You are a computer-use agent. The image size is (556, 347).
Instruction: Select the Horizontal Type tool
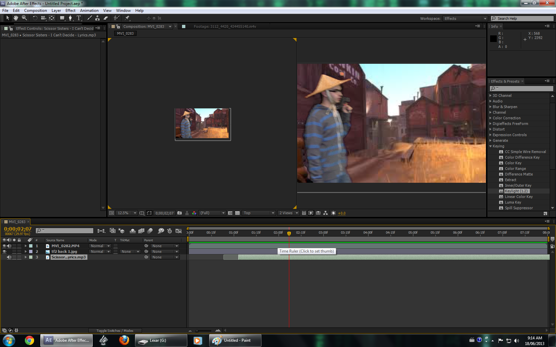(x=79, y=18)
